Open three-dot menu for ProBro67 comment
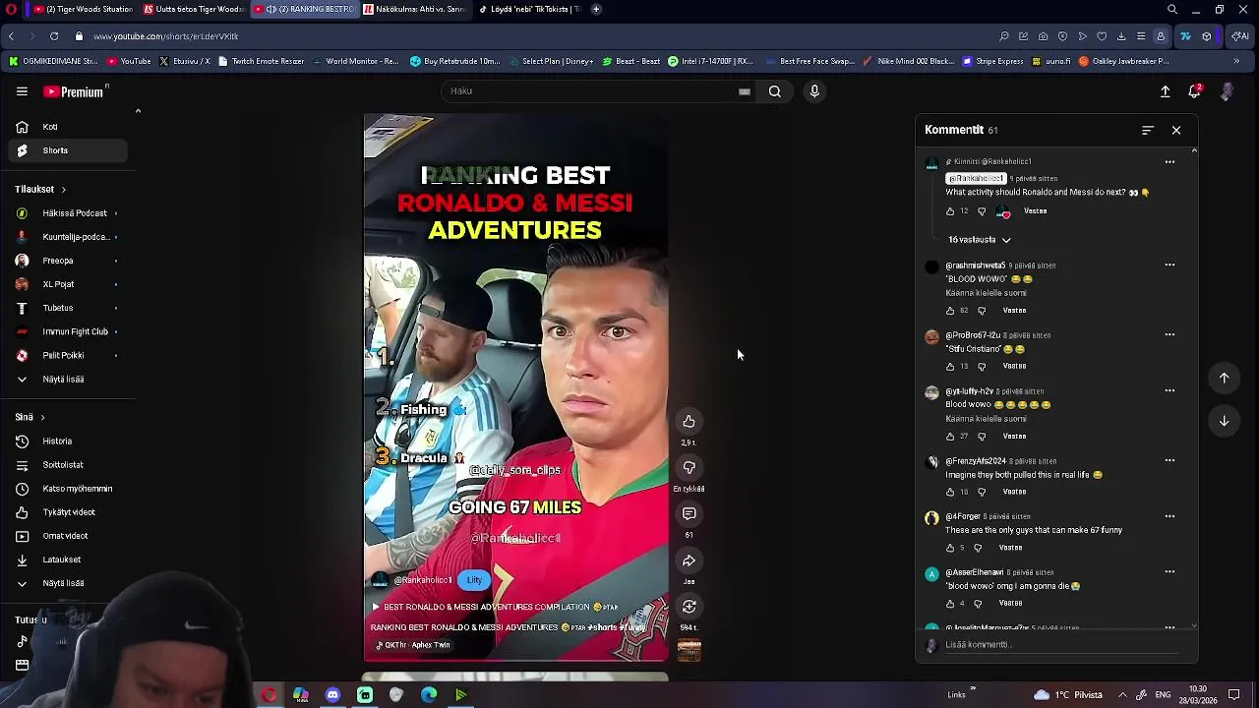This screenshot has width=1259, height=708. [x=1169, y=334]
